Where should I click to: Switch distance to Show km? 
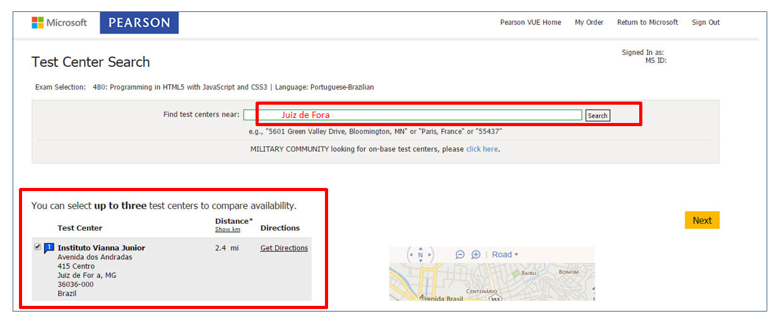coord(227,230)
